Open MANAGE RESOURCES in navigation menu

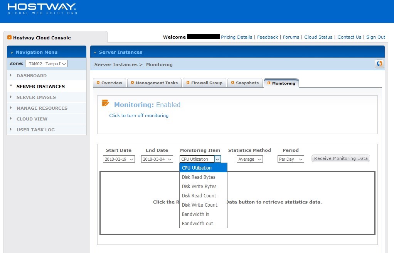coord(42,108)
